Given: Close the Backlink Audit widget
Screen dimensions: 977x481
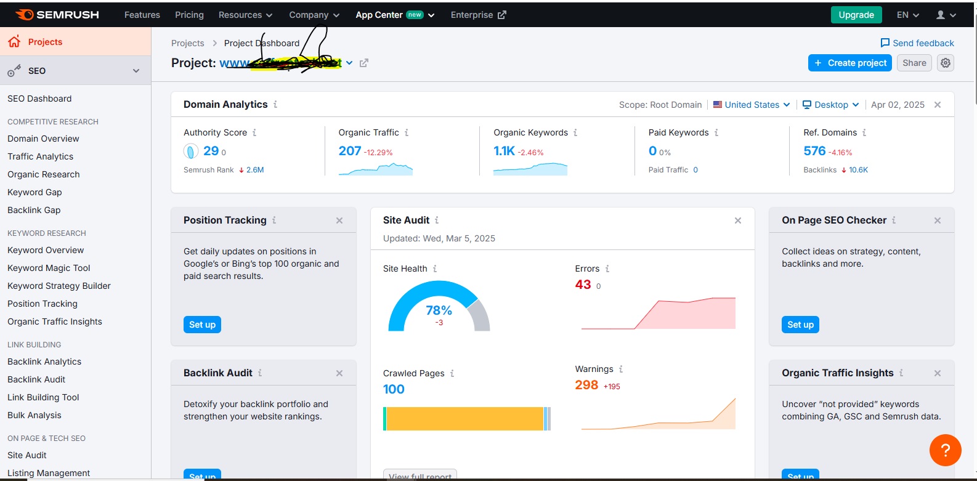Looking at the screenshot, I should (x=339, y=373).
